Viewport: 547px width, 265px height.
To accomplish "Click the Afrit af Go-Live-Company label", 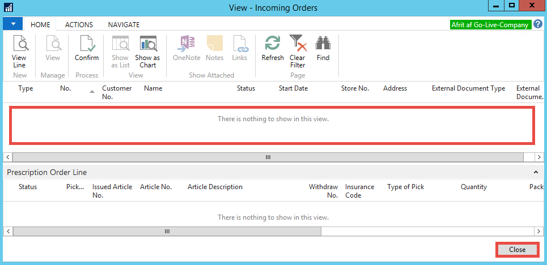I will tap(490, 25).
